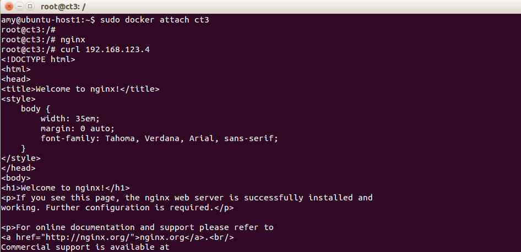Close the root@ct3 terminal window
Screen dimensions: 521x252
(x=9, y=6)
